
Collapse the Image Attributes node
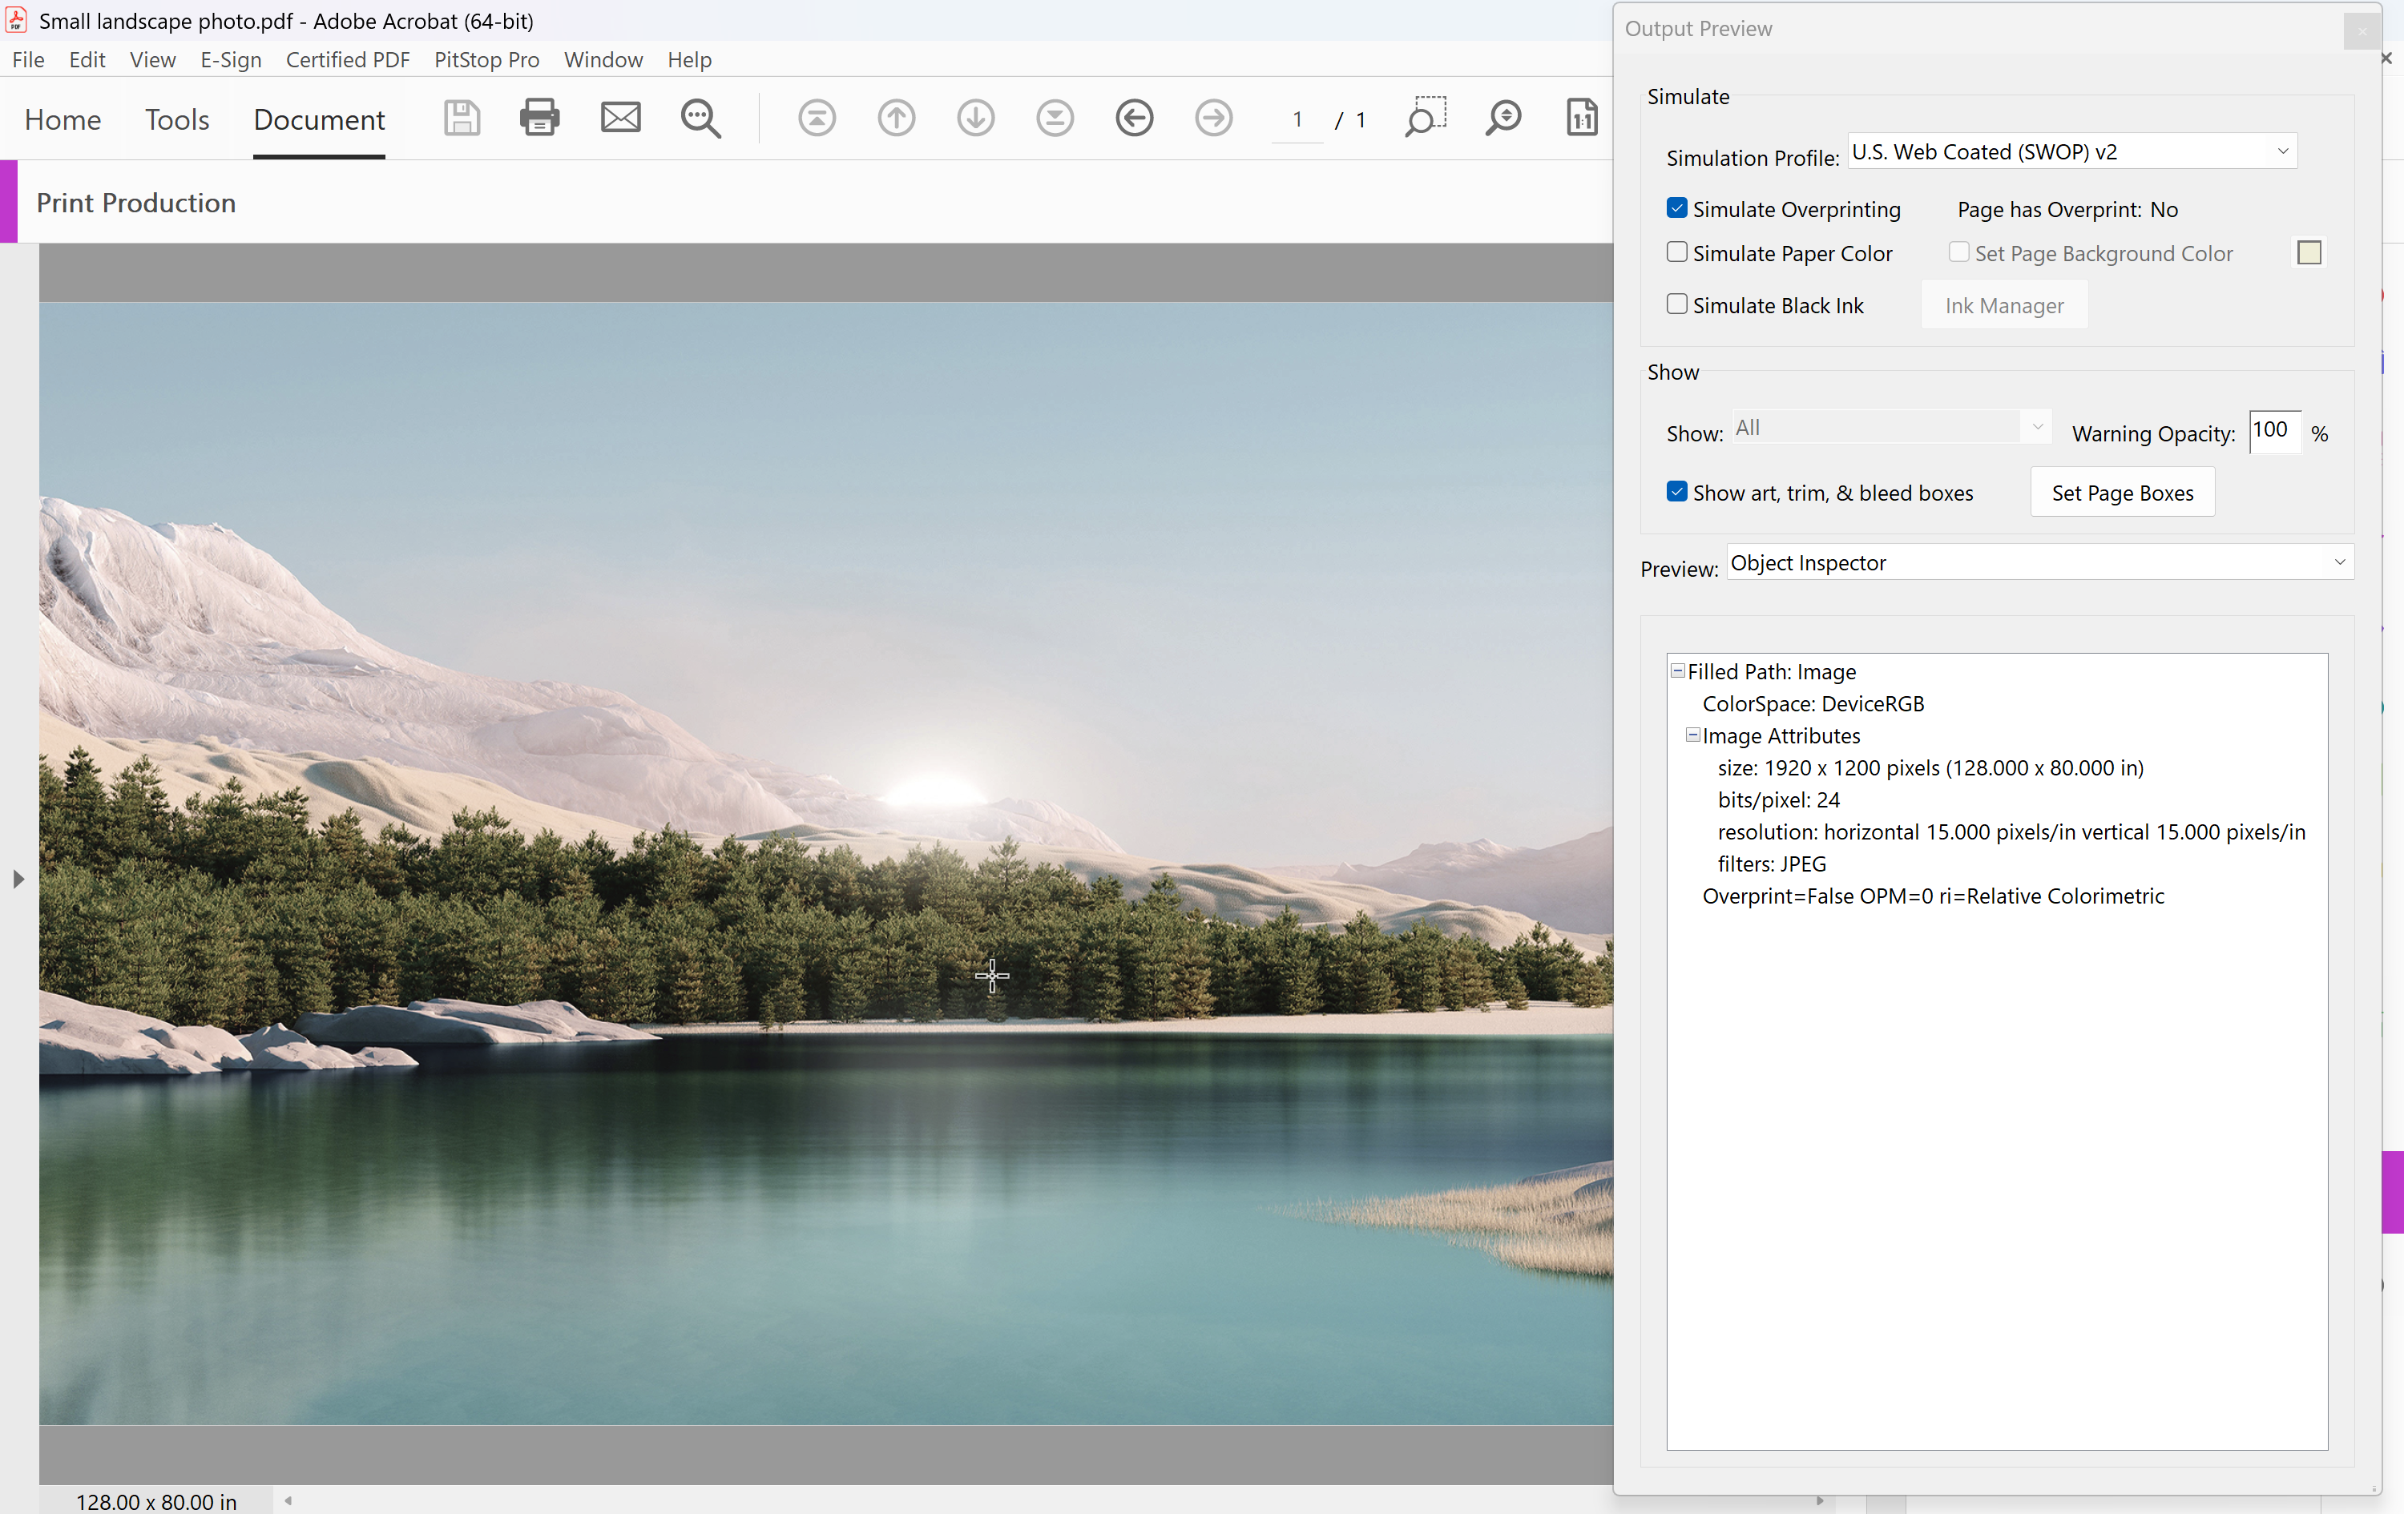click(x=1692, y=735)
